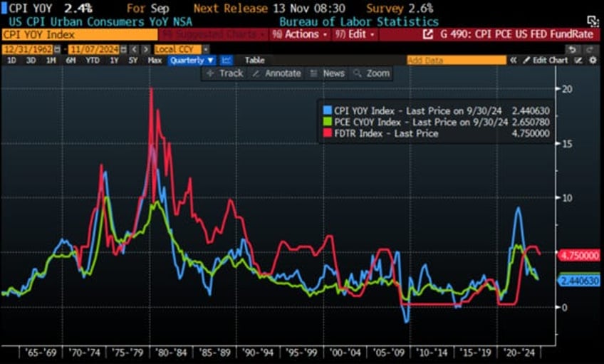Click red FDTR Index legend swatch
This screenshot has width=604, height=364.
(328, 133)
